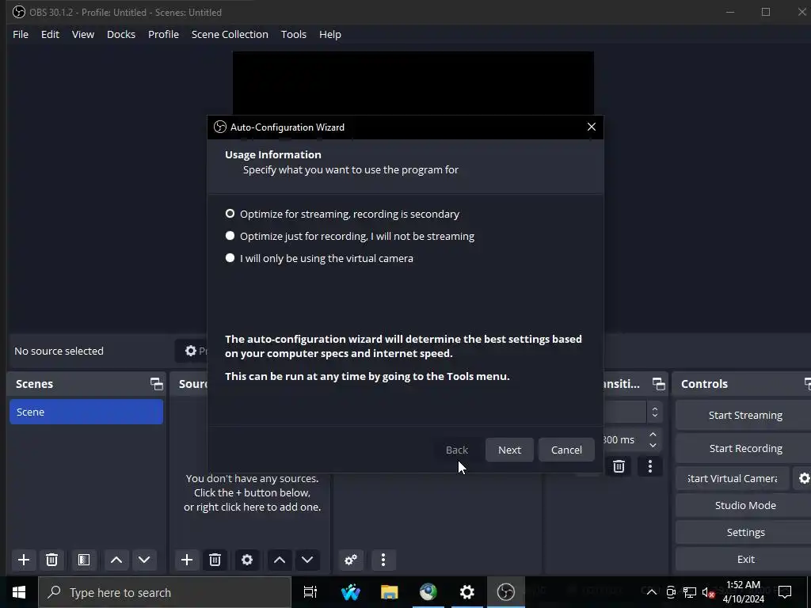Open the Tools menu
This screenshot has width=811, height=608.
click(294, 34)
